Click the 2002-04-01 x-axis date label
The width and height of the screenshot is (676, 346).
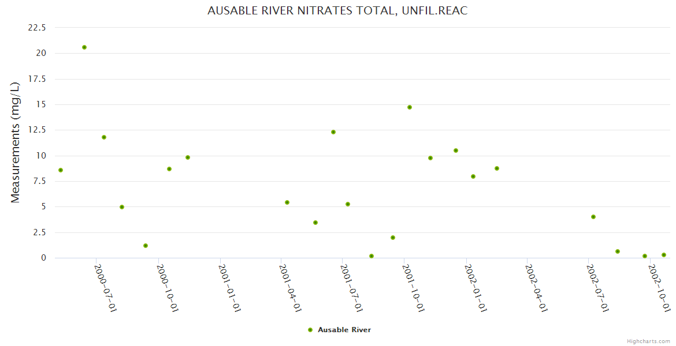[536, 288]
